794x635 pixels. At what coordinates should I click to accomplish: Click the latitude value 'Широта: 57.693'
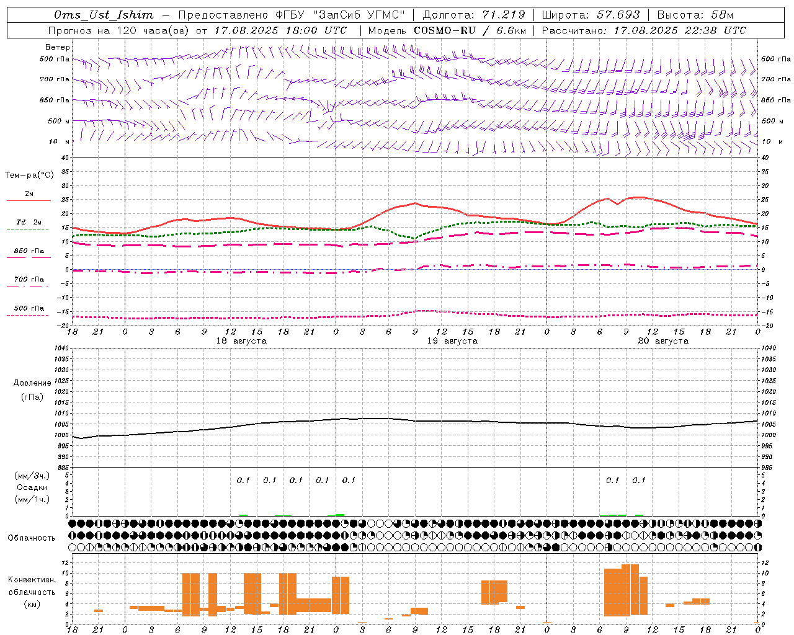pos(591,15)
